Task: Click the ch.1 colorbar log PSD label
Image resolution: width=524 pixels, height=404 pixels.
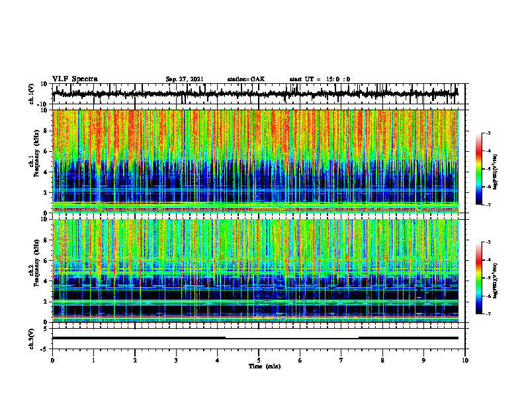Action: click(496, 172)
